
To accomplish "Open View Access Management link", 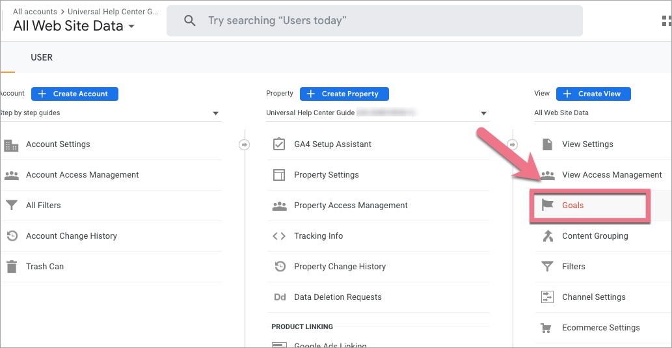I will (612, 175).
